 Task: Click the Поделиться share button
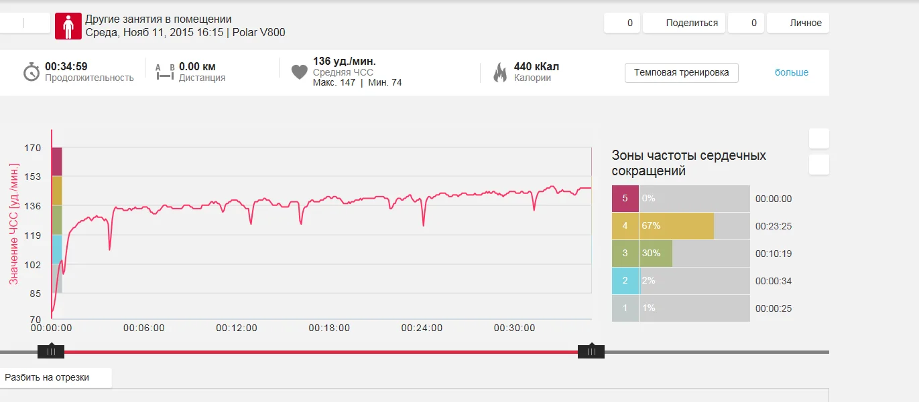(x=692, y=23)
